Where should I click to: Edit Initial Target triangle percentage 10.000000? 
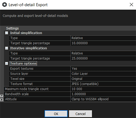[103, 43]
